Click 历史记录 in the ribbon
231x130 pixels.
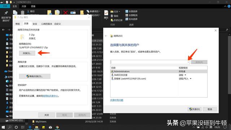117,20
